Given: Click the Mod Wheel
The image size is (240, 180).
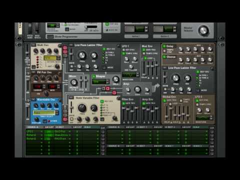Looking at the screenshot, I should (37, 28).
